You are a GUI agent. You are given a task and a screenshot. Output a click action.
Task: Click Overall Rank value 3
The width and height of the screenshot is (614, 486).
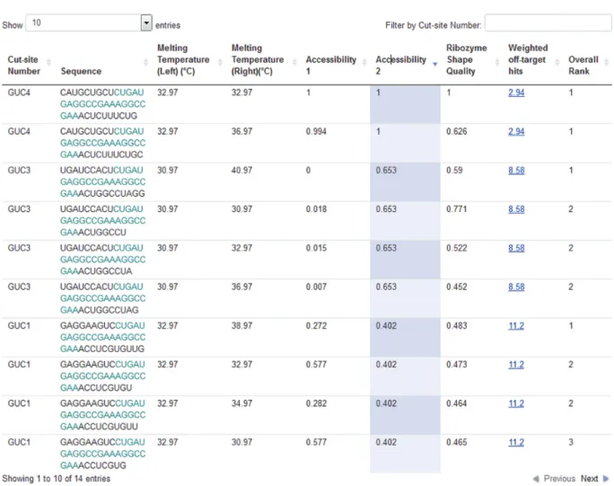pos(571,443)
